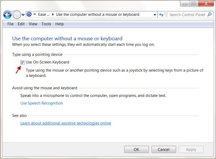This screenshot has height=159, width=216.
Task: Open the View menu
Action: pos(33,24)
